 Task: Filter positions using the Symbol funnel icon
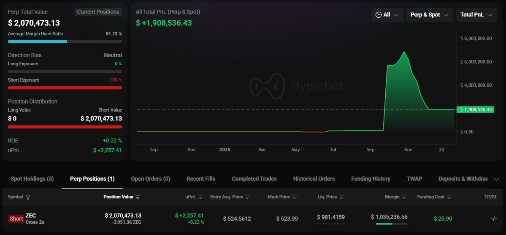[28, 197]
